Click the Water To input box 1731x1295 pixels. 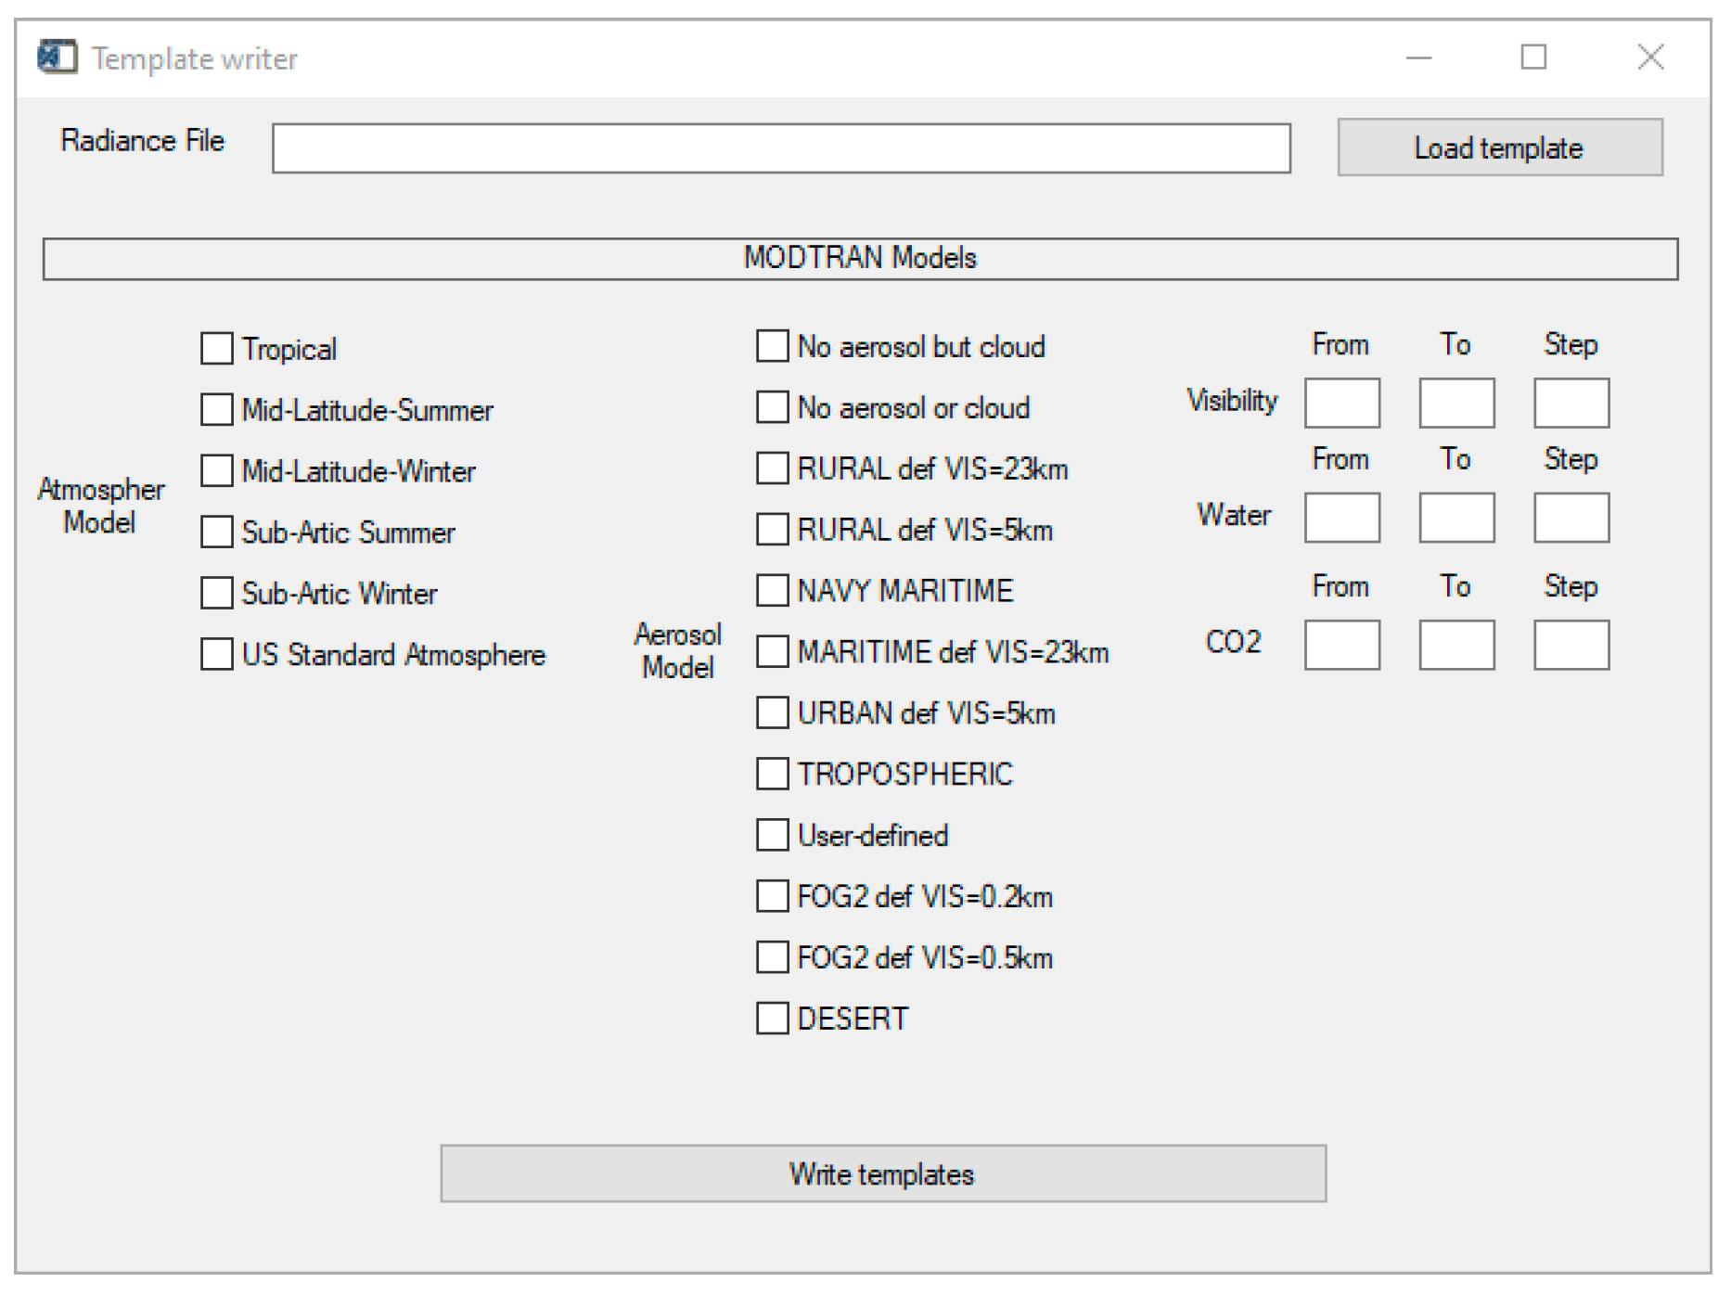(1455, 518)
